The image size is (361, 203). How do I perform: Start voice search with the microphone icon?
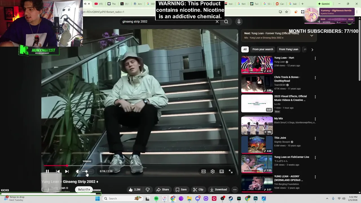239,21
